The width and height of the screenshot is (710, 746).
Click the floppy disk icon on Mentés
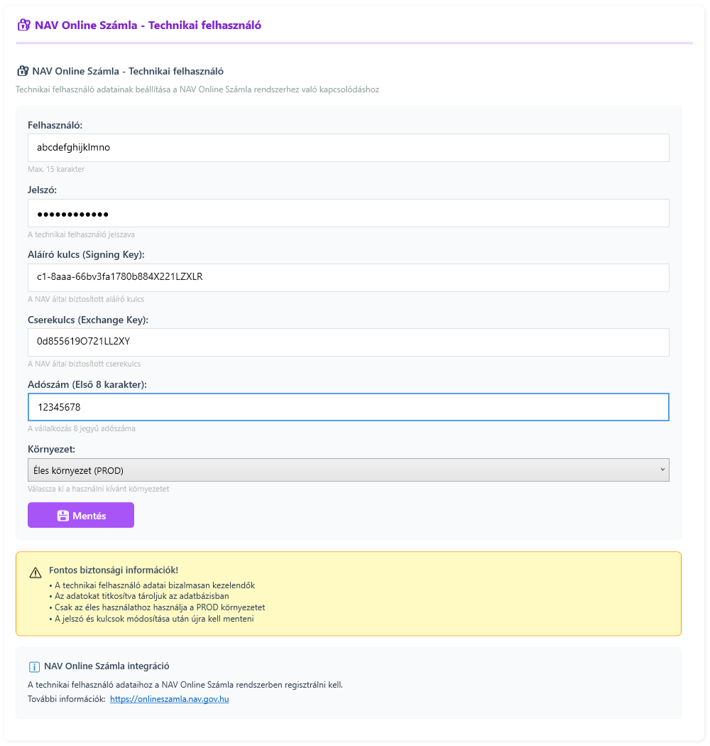(x=62, y=516)
